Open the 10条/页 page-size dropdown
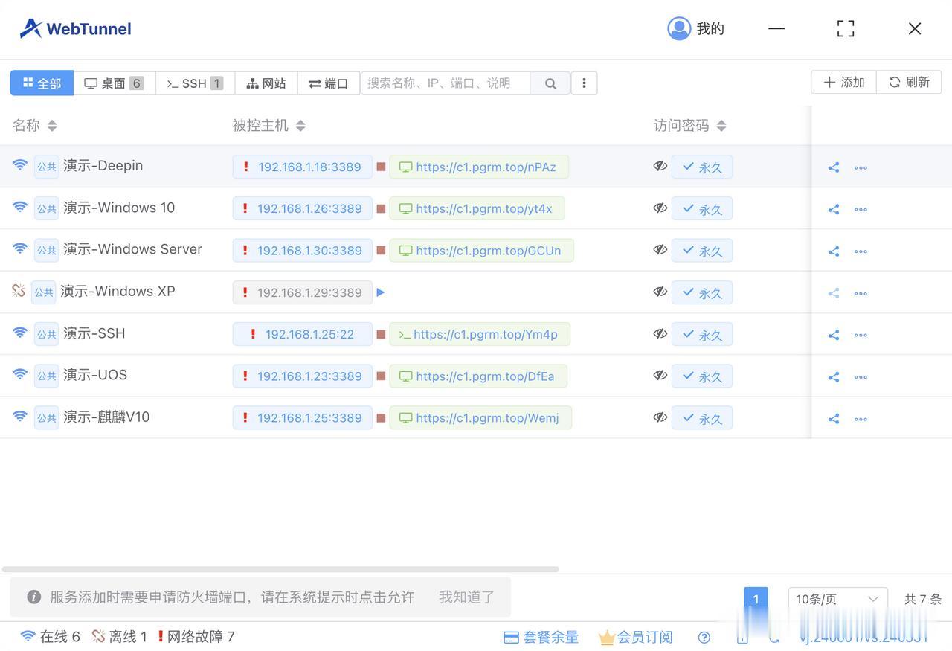The image size is (952, 651). 837,599
